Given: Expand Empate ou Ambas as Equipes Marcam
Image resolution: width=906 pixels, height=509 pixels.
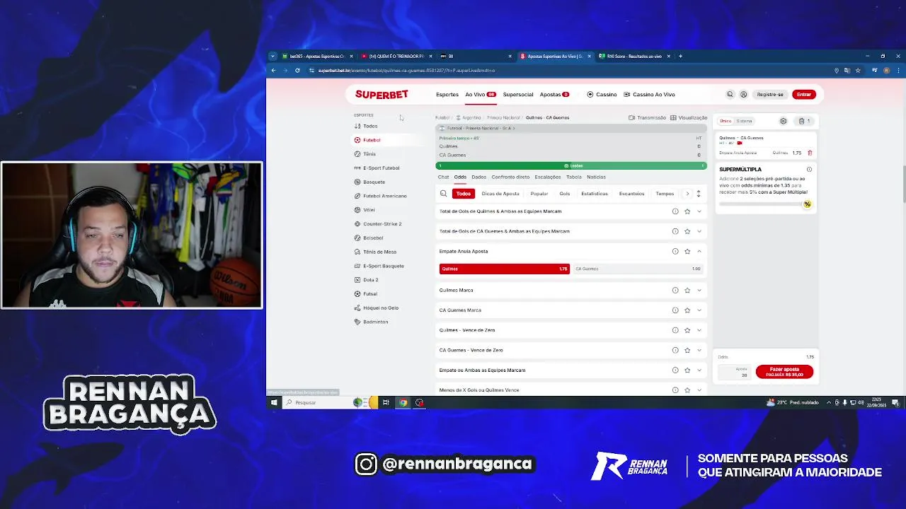Looking at the screenshot, I should coord(699,370).
